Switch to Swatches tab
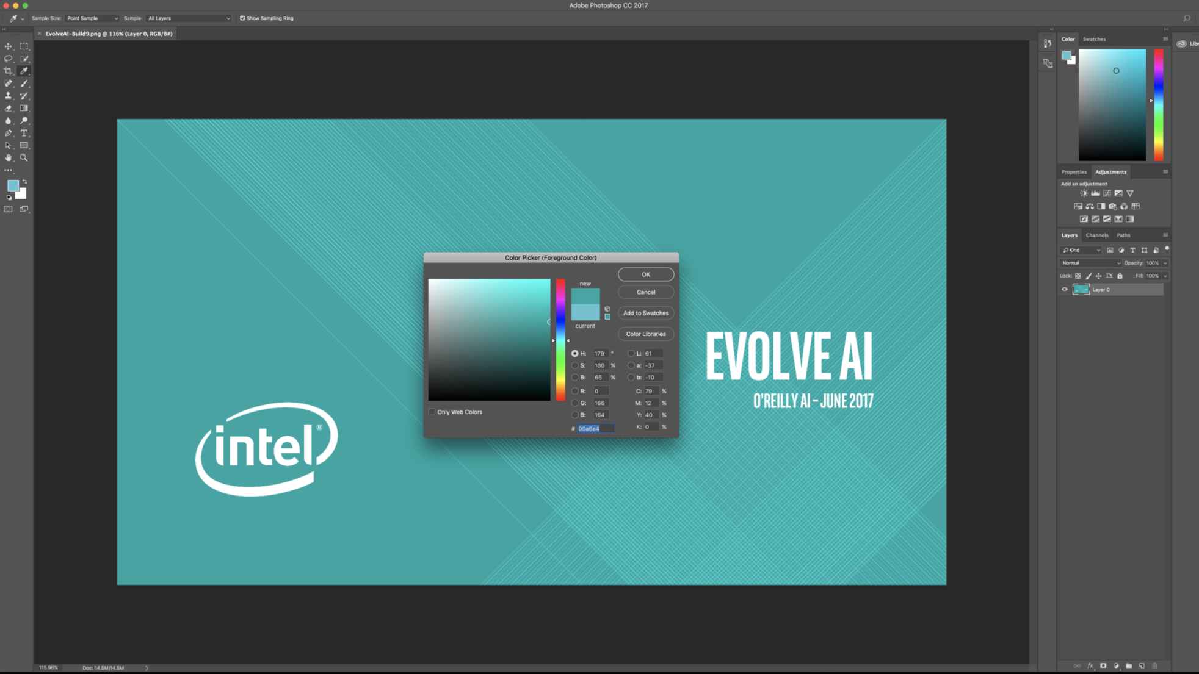Screen dimensions: 1199x674 coord(1094,39)
